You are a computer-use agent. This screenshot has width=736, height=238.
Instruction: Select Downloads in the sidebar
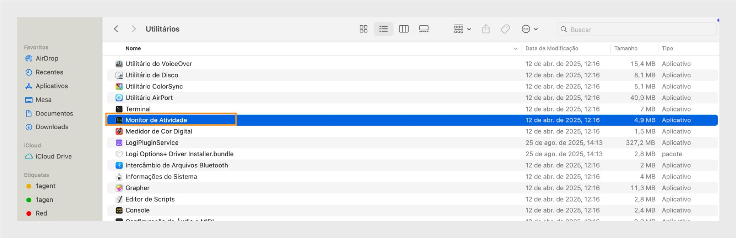pos(52,127)
